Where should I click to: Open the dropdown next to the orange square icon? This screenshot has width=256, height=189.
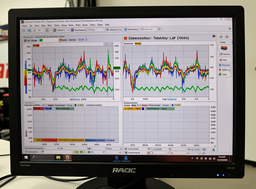click(x=159, y=153)
